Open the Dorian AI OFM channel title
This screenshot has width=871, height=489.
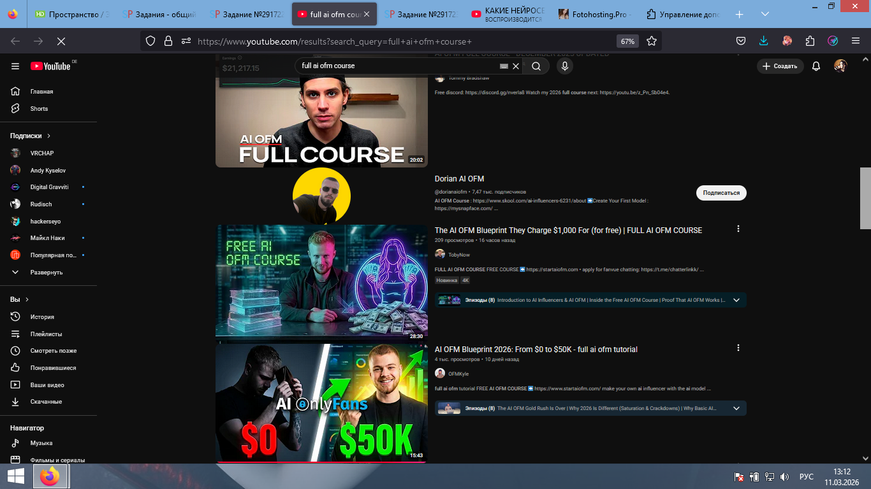click(459, 179)
